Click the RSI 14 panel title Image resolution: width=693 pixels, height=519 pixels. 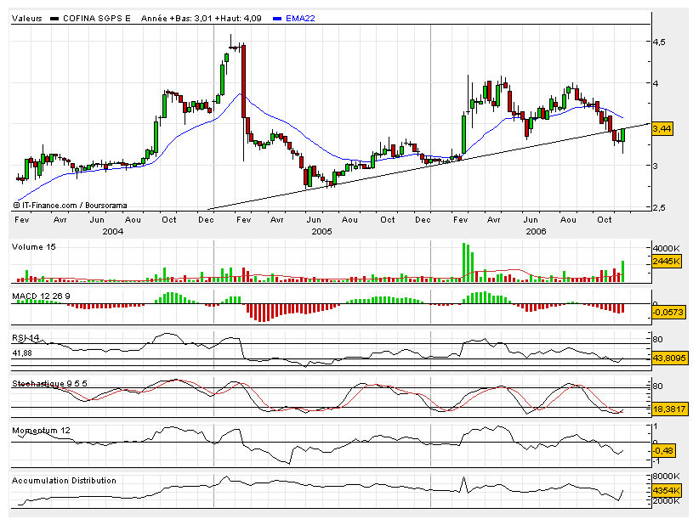(x=26, y=337)
